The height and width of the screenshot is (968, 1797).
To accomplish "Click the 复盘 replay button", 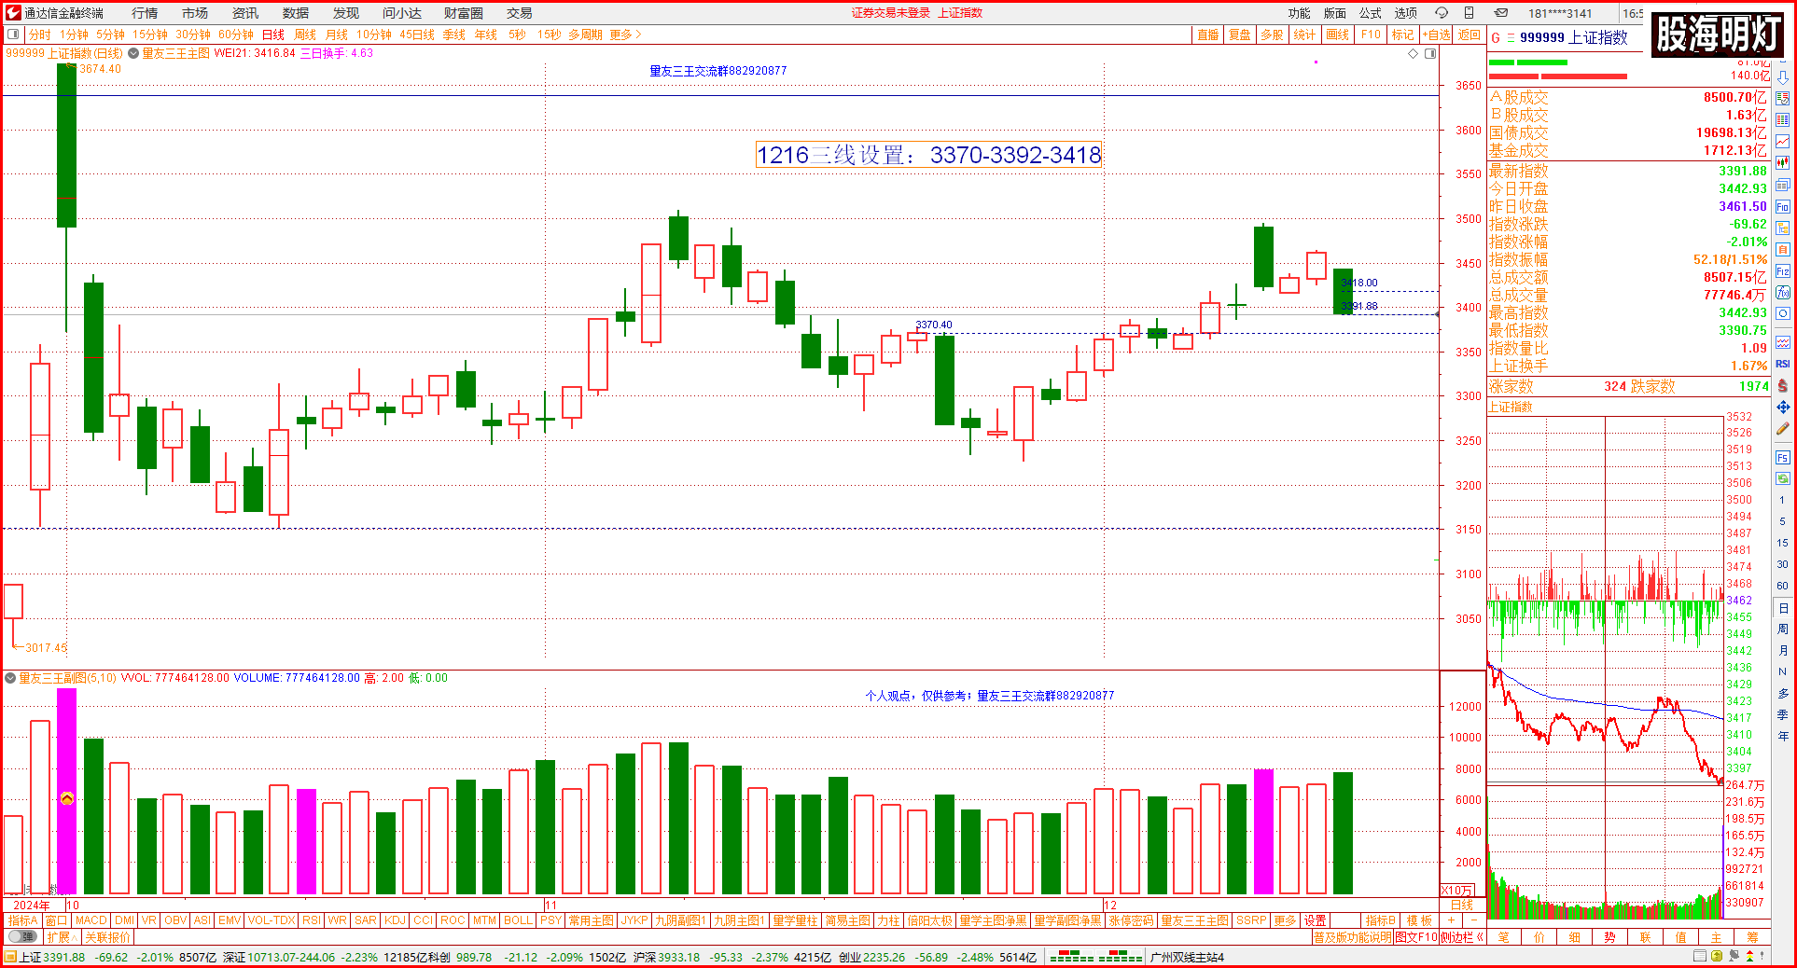I will [x=1240, y=35].
